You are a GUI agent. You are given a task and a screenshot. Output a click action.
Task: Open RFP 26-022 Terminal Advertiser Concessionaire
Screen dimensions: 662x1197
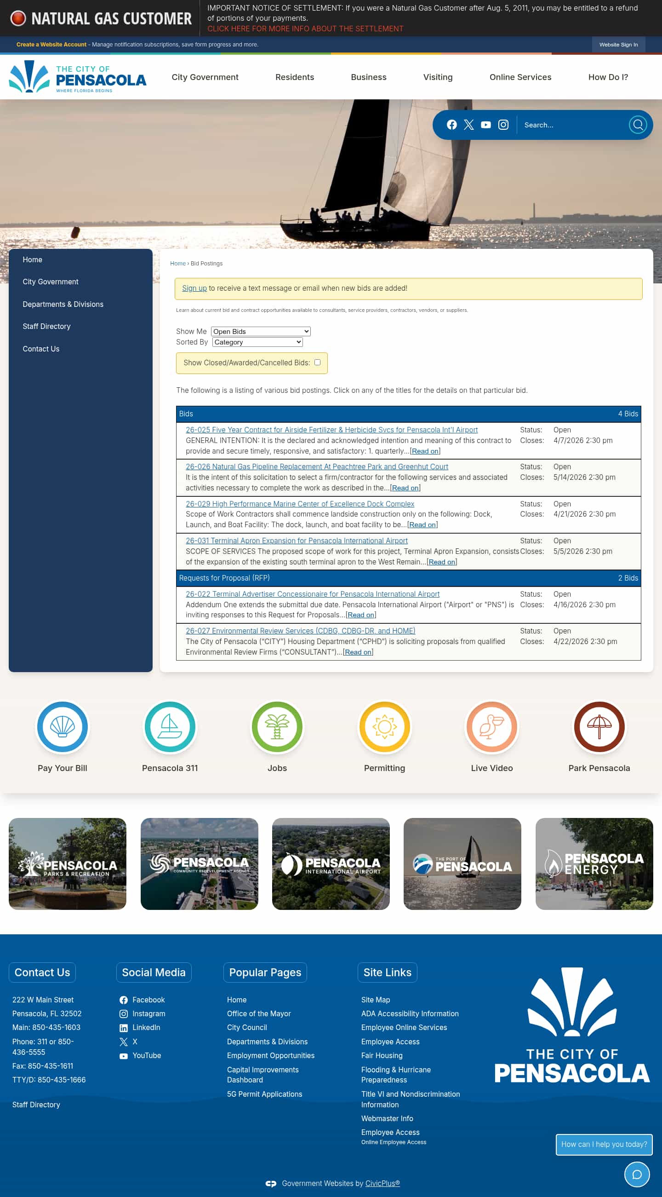coord(313,594)
